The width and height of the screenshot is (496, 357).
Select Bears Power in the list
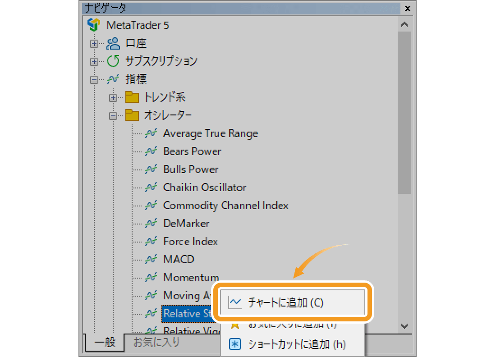coord(193,151)
